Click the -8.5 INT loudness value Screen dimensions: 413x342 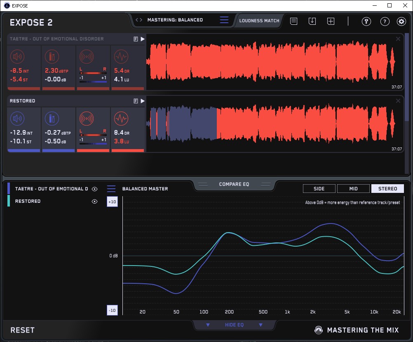point(19,71)
